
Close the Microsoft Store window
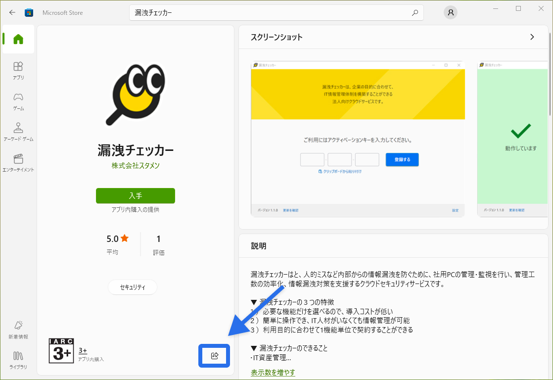point(541,8)
